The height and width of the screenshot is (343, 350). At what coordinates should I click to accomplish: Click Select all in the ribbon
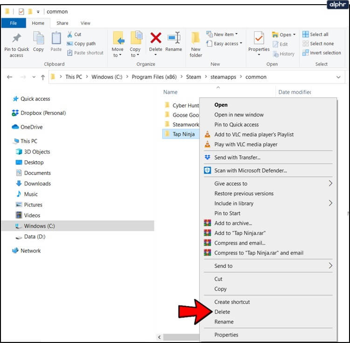[316, 34]
